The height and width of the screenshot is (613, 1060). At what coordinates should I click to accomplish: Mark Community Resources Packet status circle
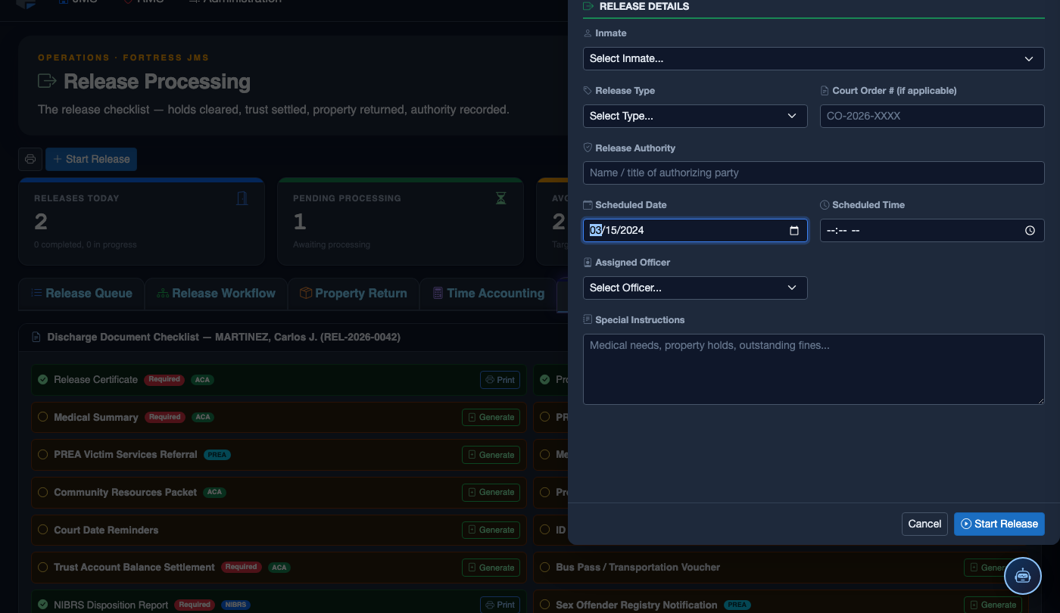pos(43,492)
